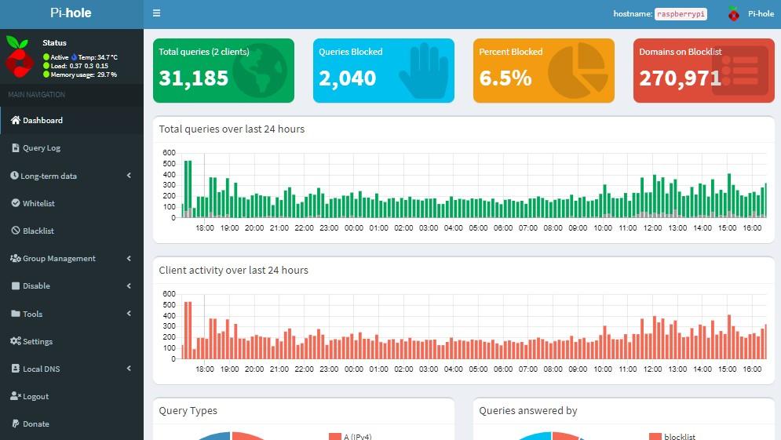
Task: Click the Dashboard home icon
Action: point(16,120)
